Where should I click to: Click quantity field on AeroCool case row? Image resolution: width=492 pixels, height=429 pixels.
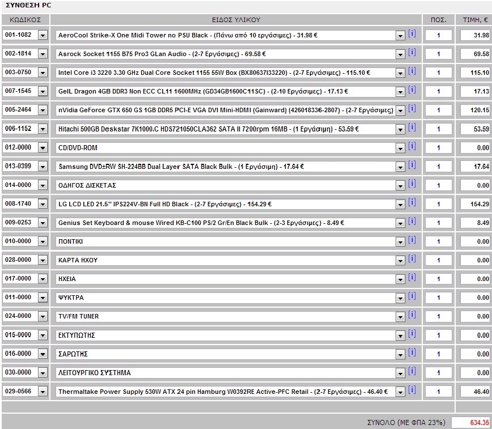(439, 35)
